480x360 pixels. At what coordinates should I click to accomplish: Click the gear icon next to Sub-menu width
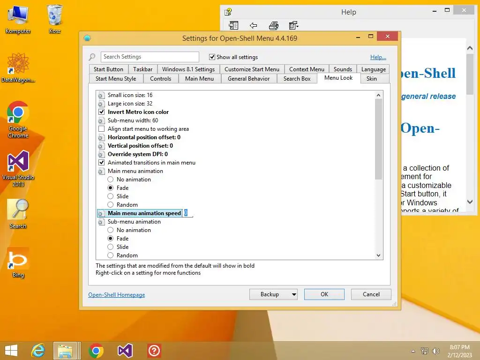pos(101,120)
